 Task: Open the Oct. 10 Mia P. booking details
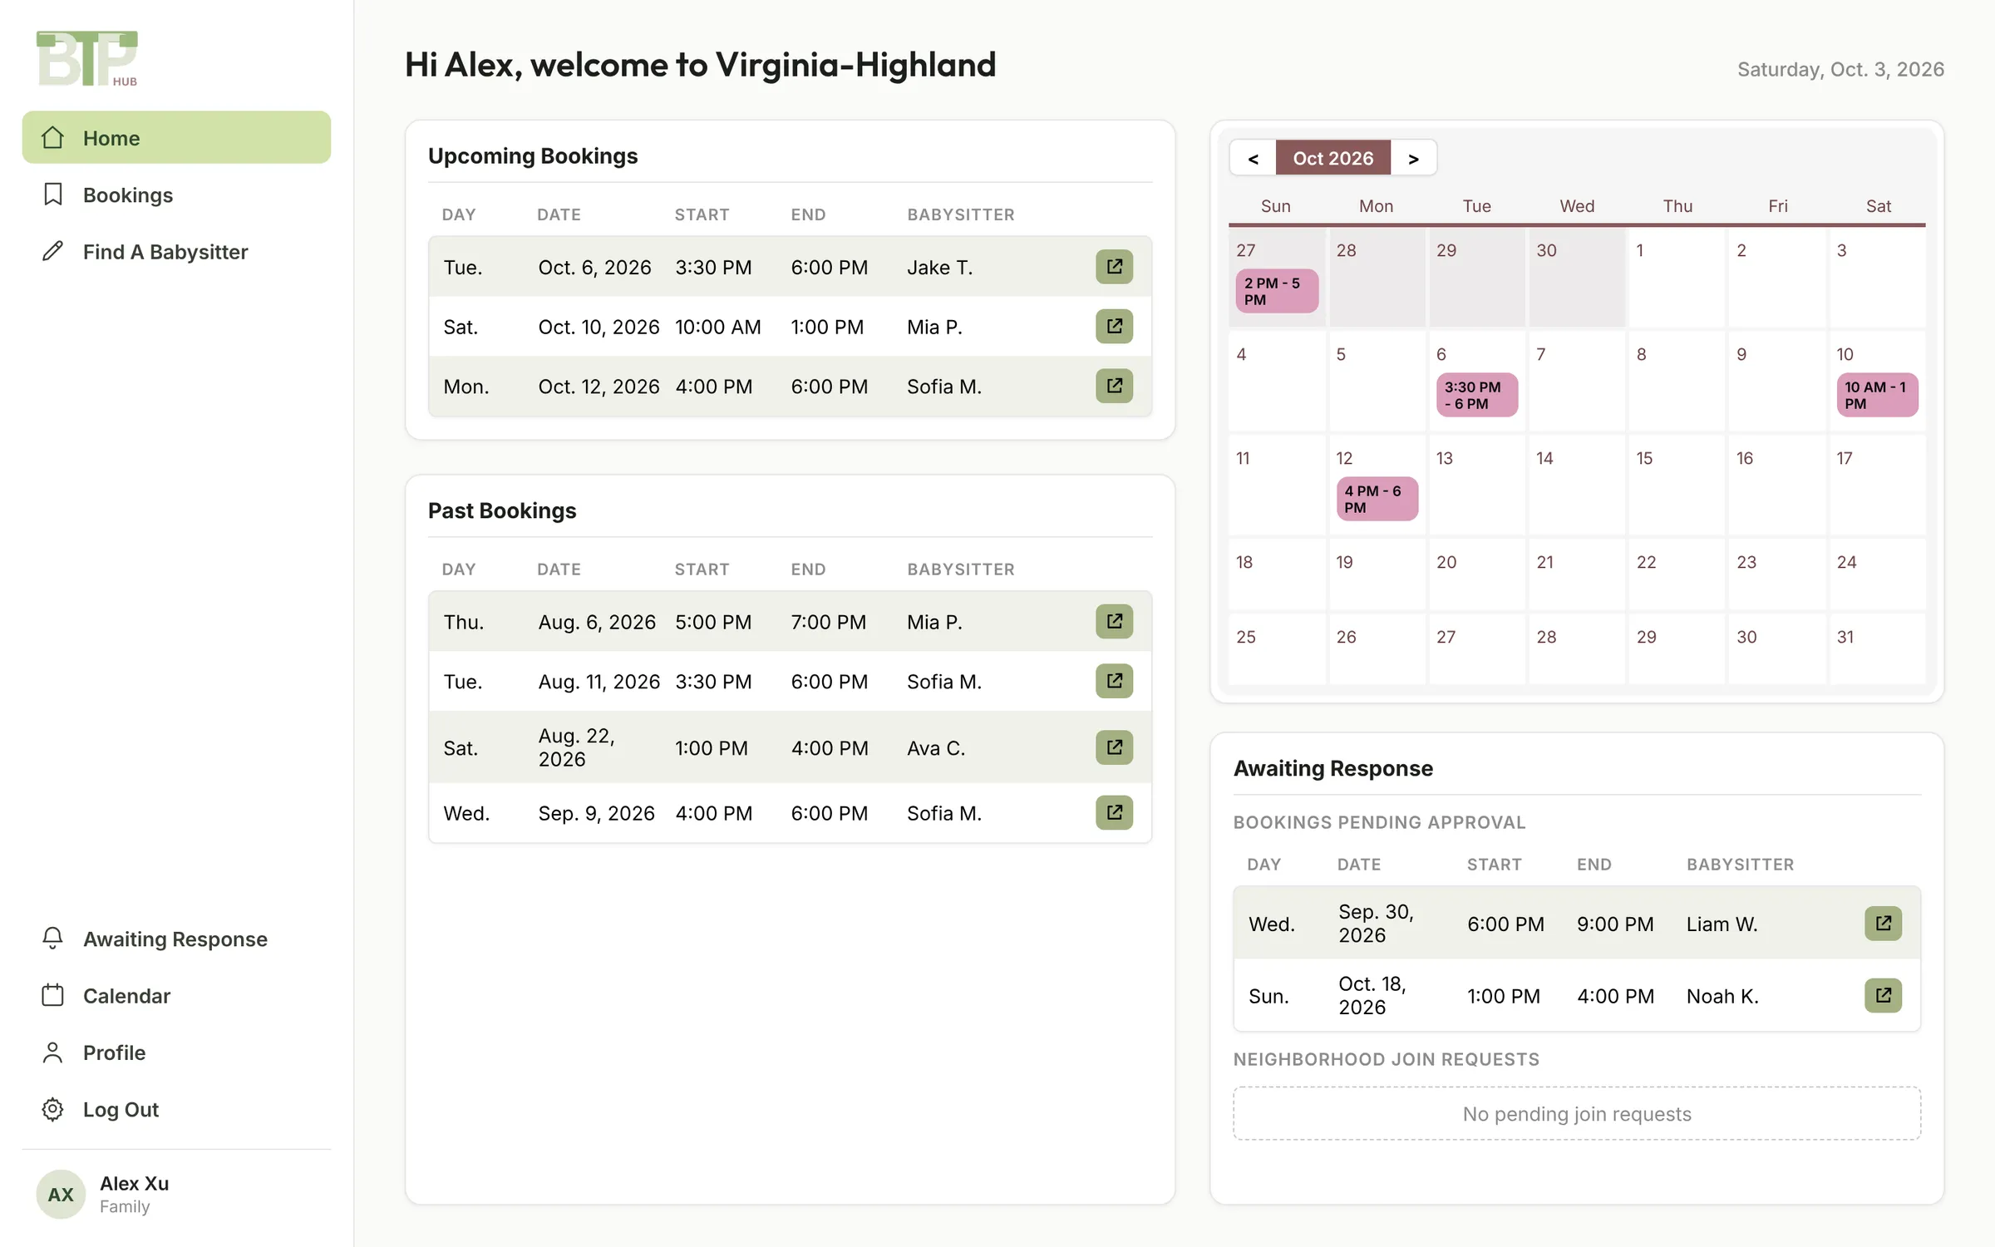coord(1114,327)
